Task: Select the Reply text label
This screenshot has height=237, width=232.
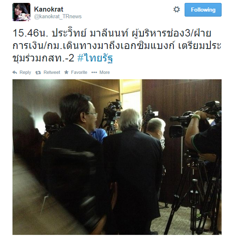Action: 25,72
